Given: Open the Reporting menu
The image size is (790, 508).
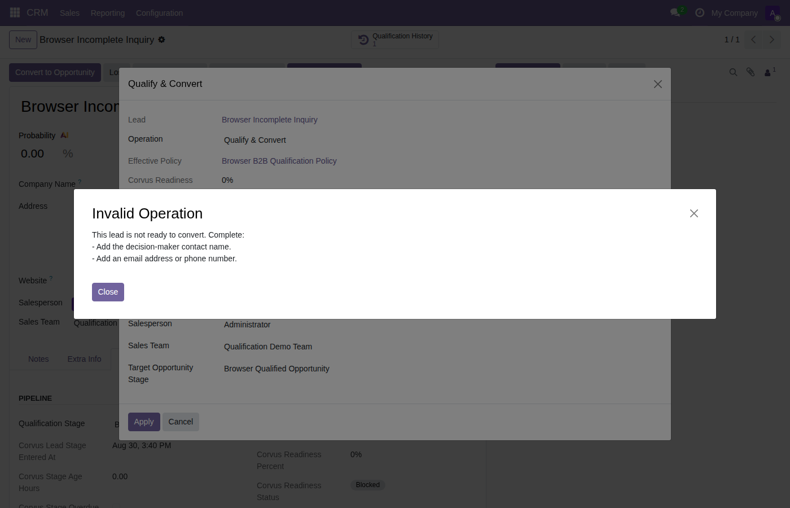Looking at the screenshot, I should [x=108, y=13].
